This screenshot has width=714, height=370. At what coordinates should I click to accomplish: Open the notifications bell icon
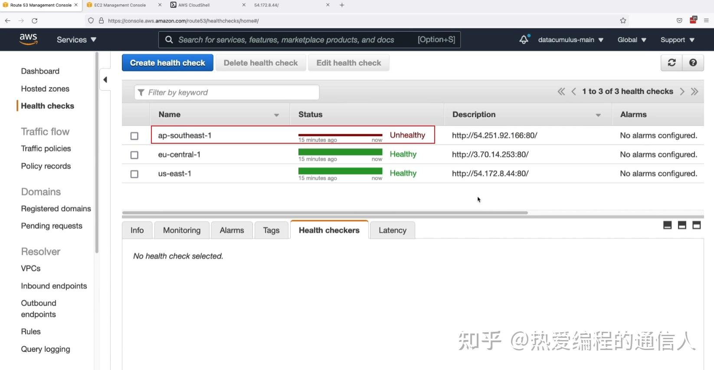tap(524, 40)
